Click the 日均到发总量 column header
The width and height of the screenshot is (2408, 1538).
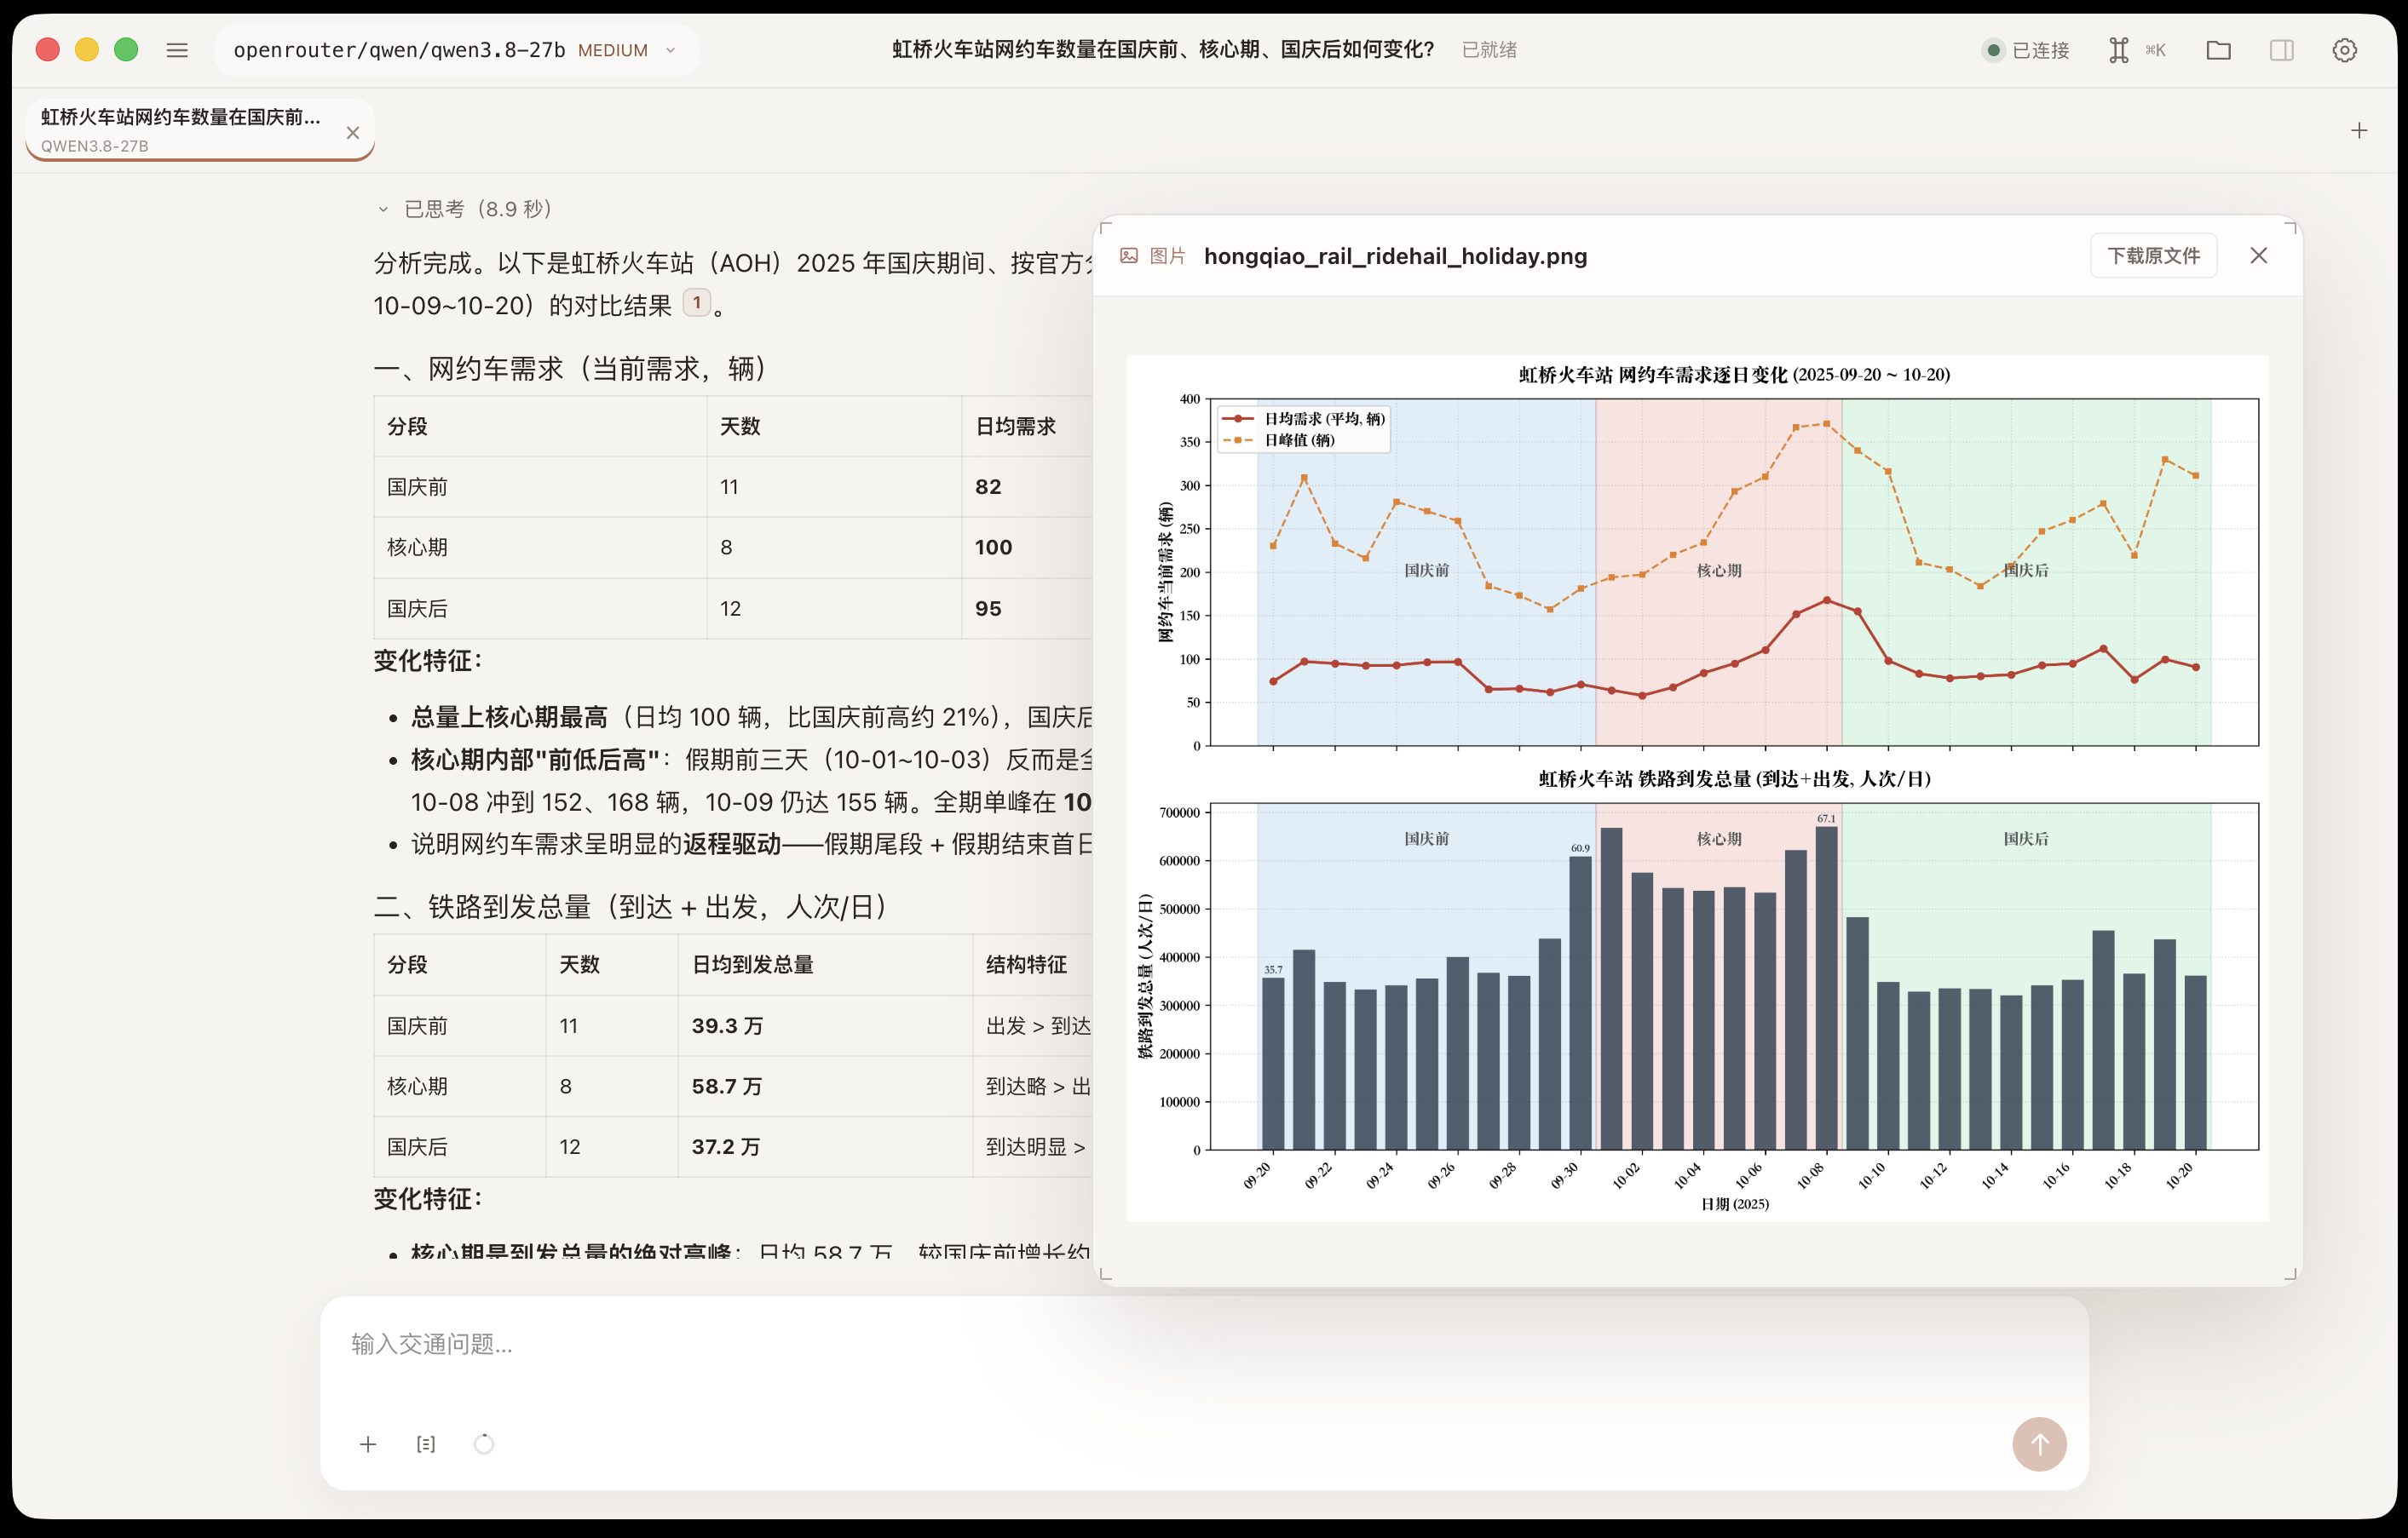pos(752,964)
